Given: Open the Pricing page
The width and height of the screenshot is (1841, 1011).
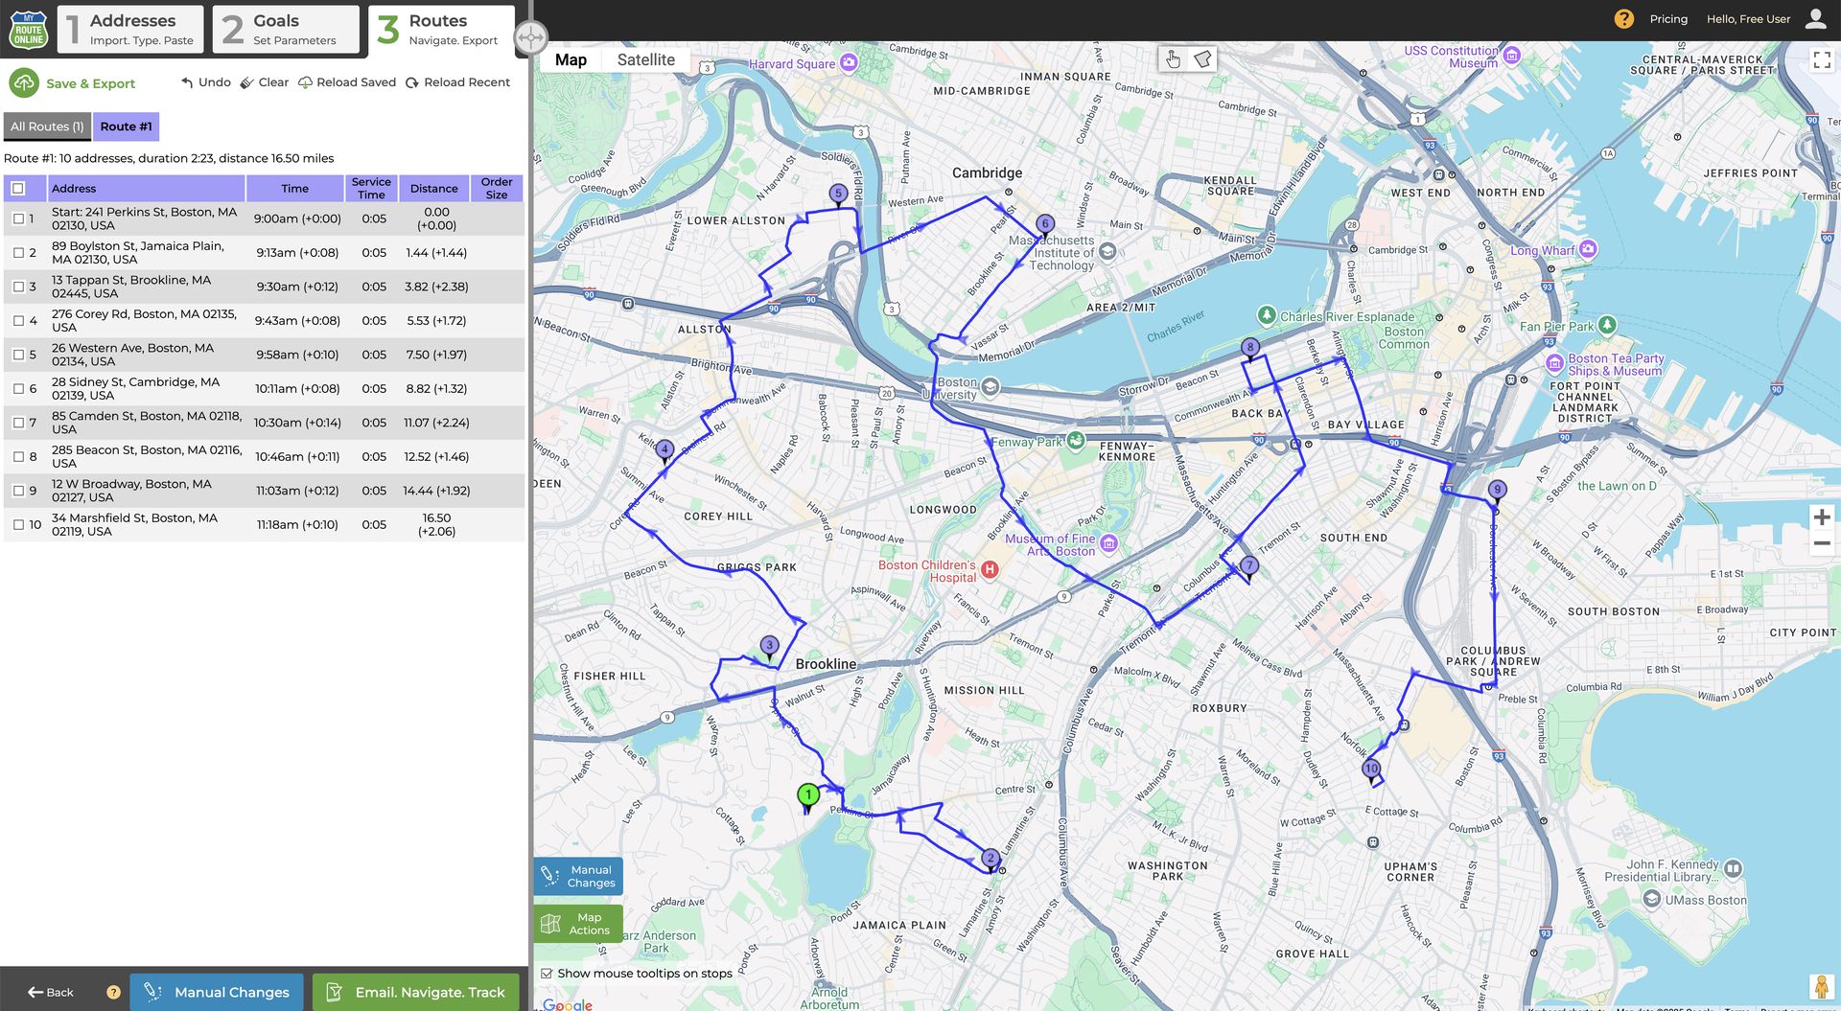Looking at the screenshot, I should point(1667,18).
